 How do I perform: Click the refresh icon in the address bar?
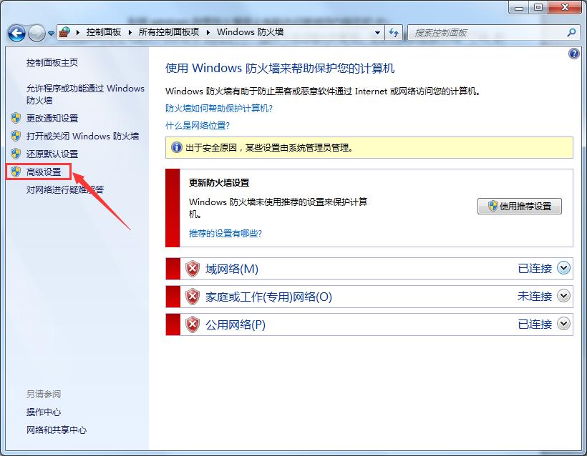[x=394, y=33]
